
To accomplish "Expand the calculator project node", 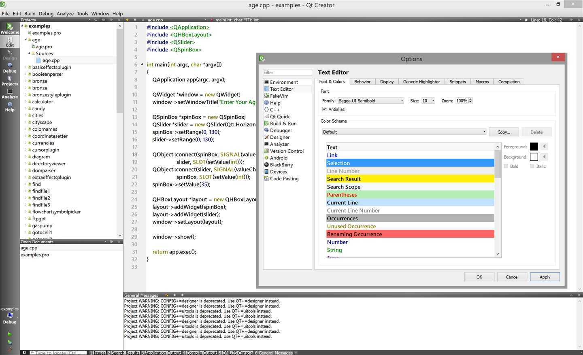I will click(26, 102).
